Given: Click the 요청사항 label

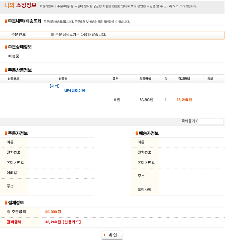Looking at the screenshot, I should (145, 189).
